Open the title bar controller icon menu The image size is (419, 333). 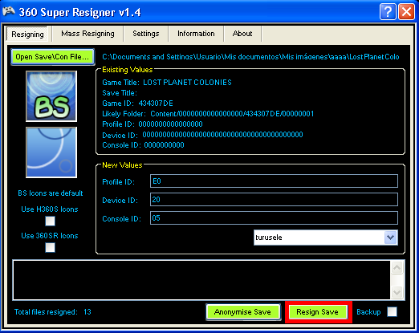coord(9,11)
